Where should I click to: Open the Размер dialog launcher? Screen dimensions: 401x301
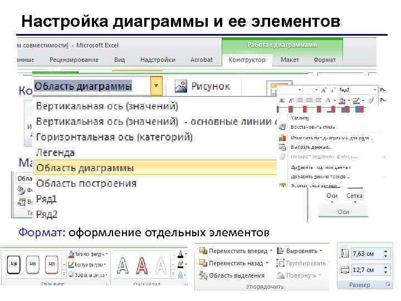click(x=388, y=284)
